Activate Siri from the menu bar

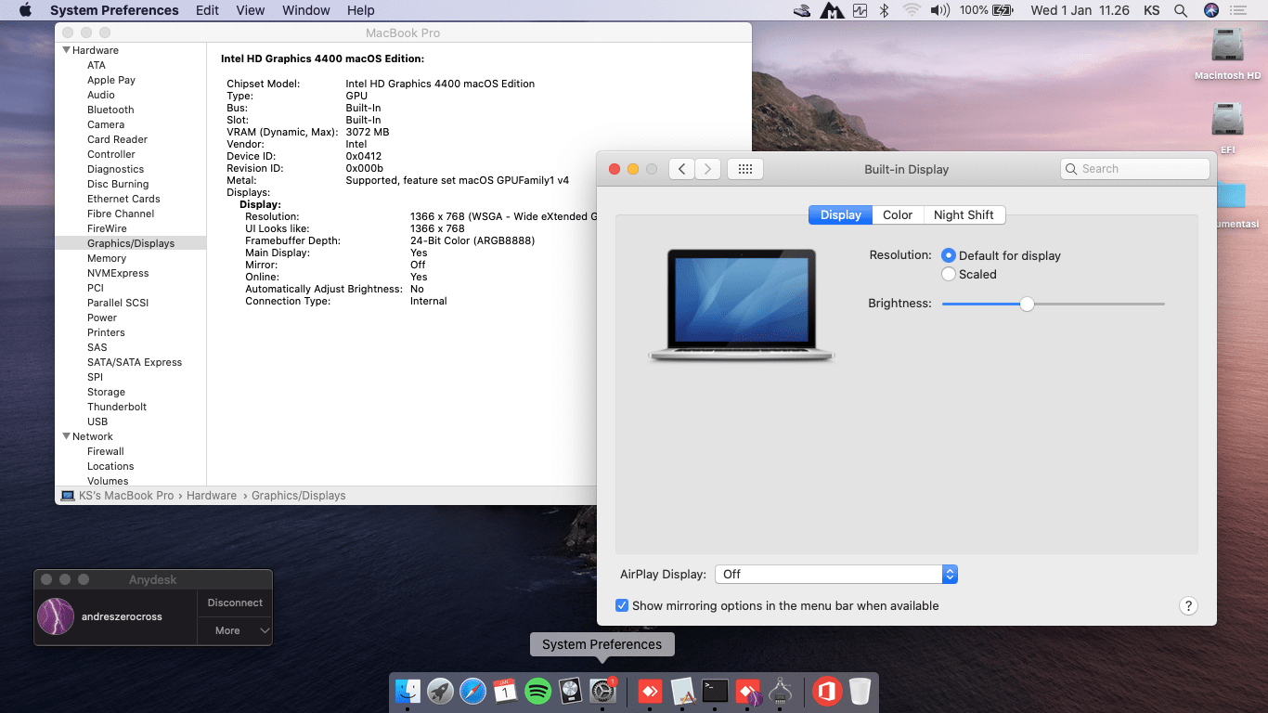coord(1210,10)
